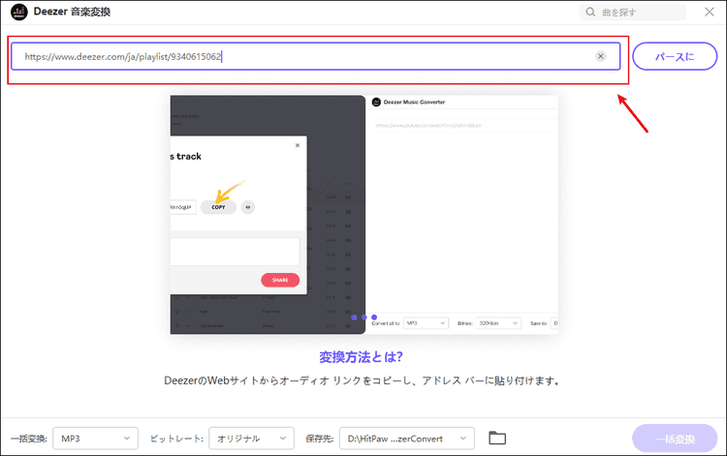Click the Deezer app logo icon
Screen dimensions: 727x456
[x=19, y=12]
